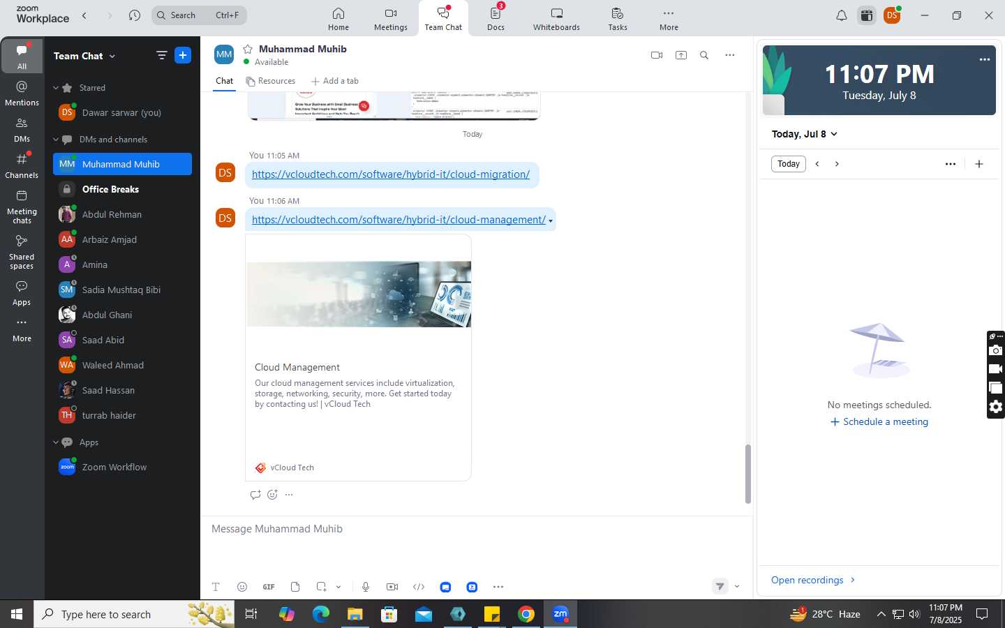This screenshot has width=1005, height=628.
Task: Open more actions for last message
Action: point(289,495)
